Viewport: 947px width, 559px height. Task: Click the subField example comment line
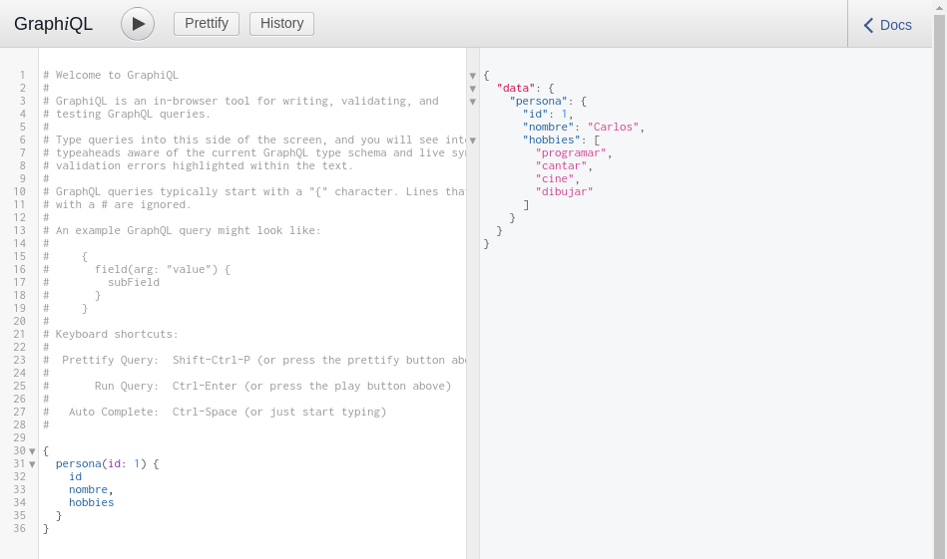click(102, 282)
